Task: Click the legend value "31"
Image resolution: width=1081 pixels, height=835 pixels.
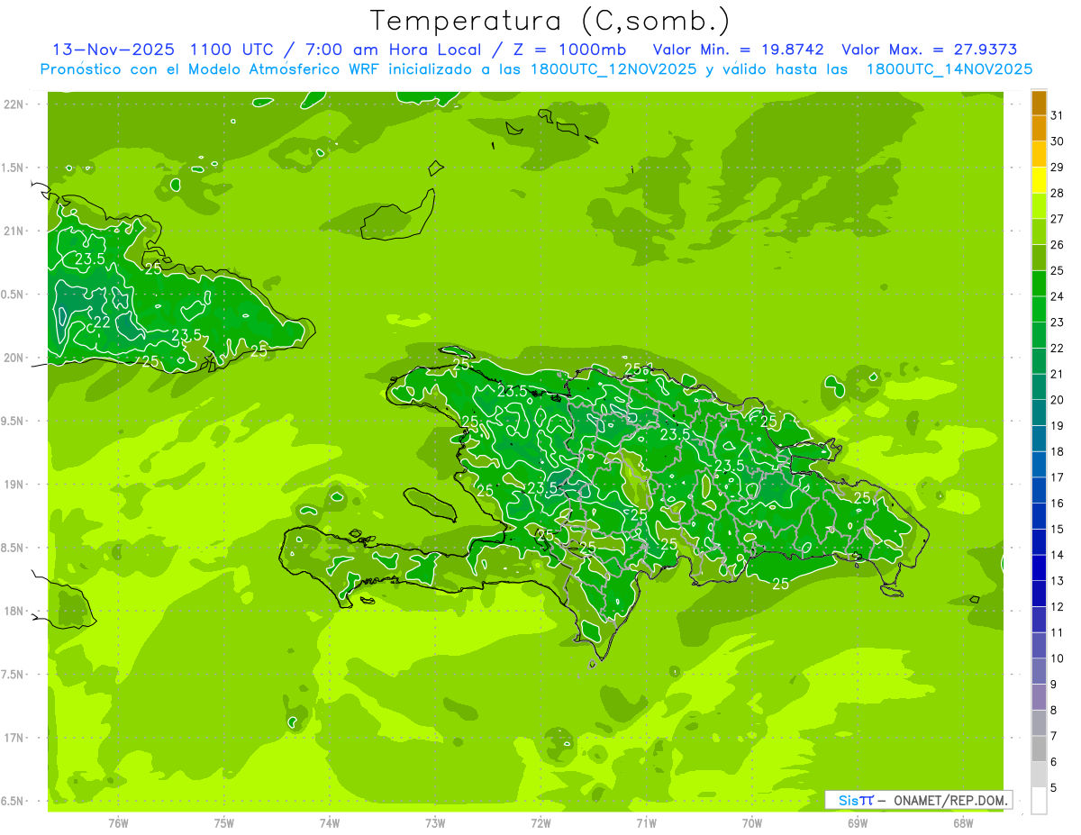Action: point(1058,115)
